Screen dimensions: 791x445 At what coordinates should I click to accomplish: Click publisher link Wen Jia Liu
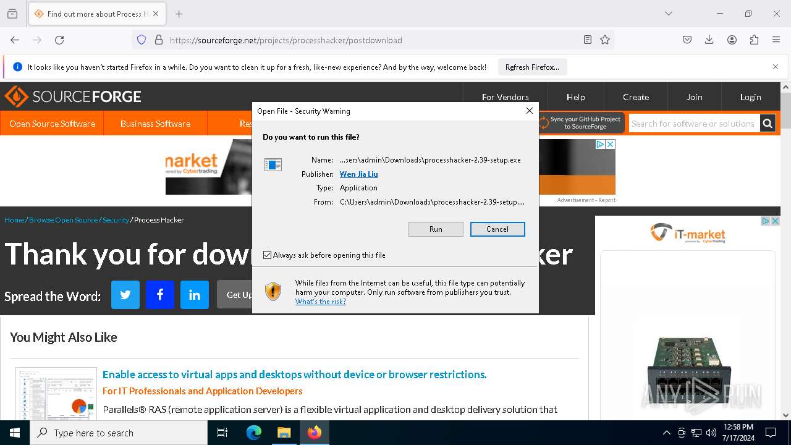point(358,174)
